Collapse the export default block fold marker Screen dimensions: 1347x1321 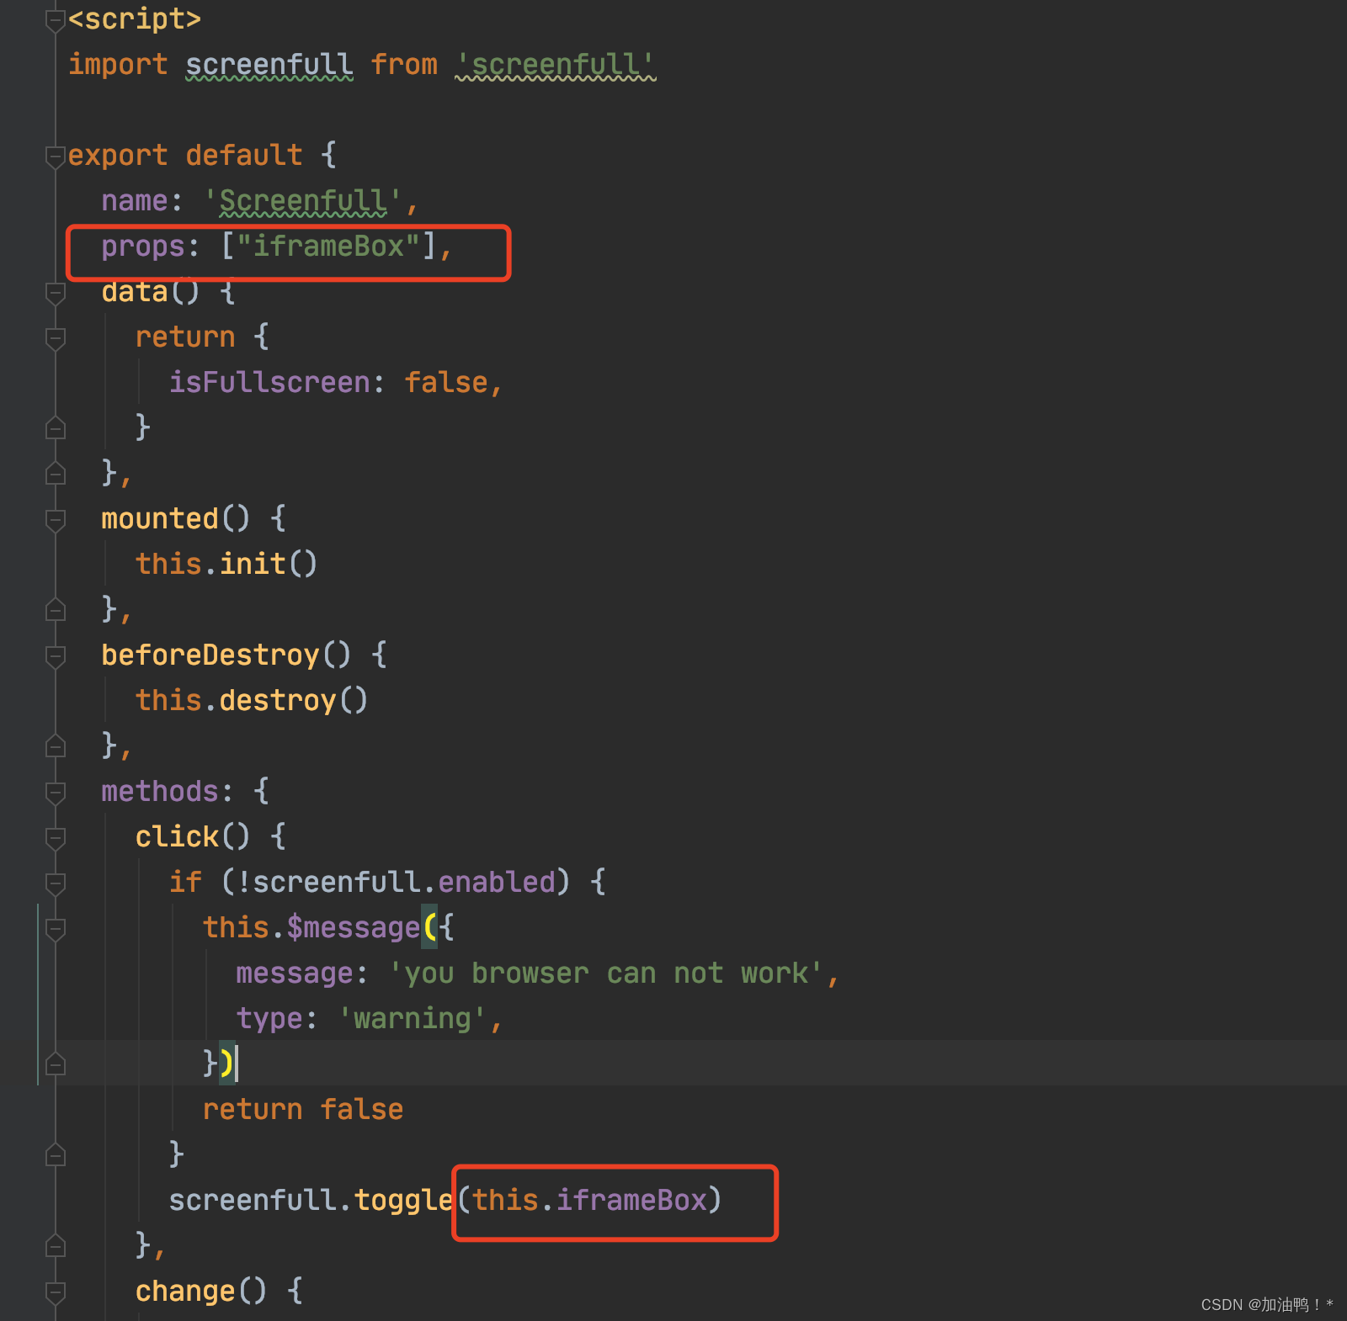coord(56,156)
